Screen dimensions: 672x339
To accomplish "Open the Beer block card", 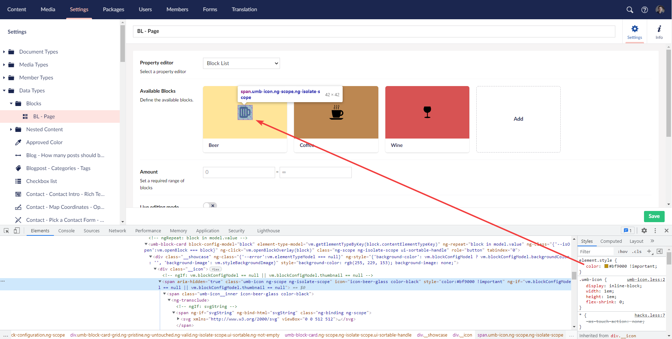I will [x=245, y=119].
